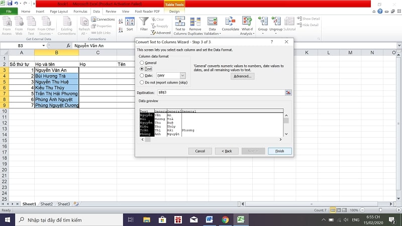Sort A to Z ascending
The width and height of the screenshot is (402, 226).
pyautogui.click(x=121, y=22)
